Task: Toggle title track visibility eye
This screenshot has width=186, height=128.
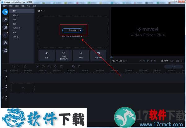Action: pos(7,77)
